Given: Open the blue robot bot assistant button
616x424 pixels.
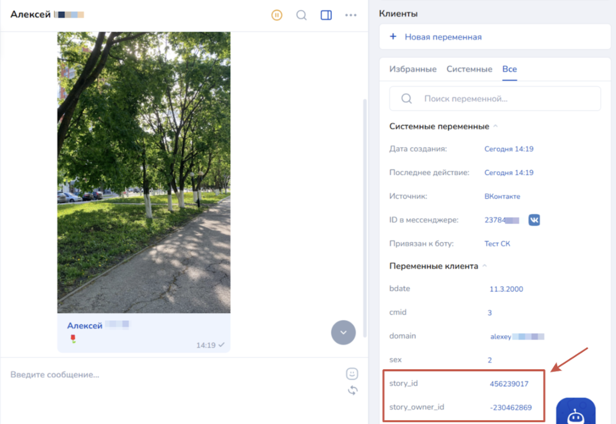Looking at the screenshot, I should (x=575, y=412).
